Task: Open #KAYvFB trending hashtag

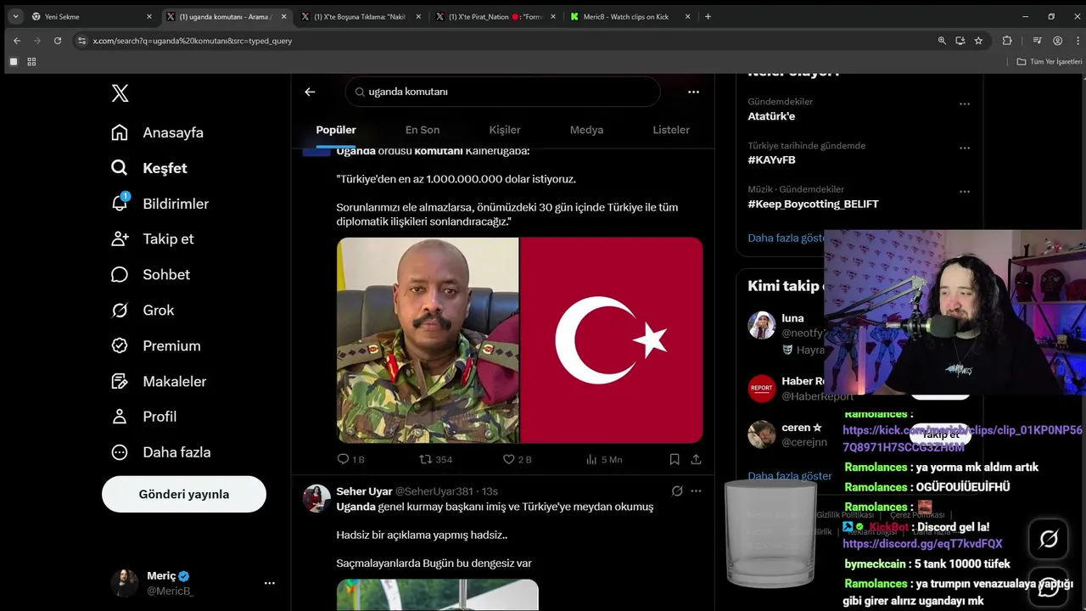Action: [771, 160]
